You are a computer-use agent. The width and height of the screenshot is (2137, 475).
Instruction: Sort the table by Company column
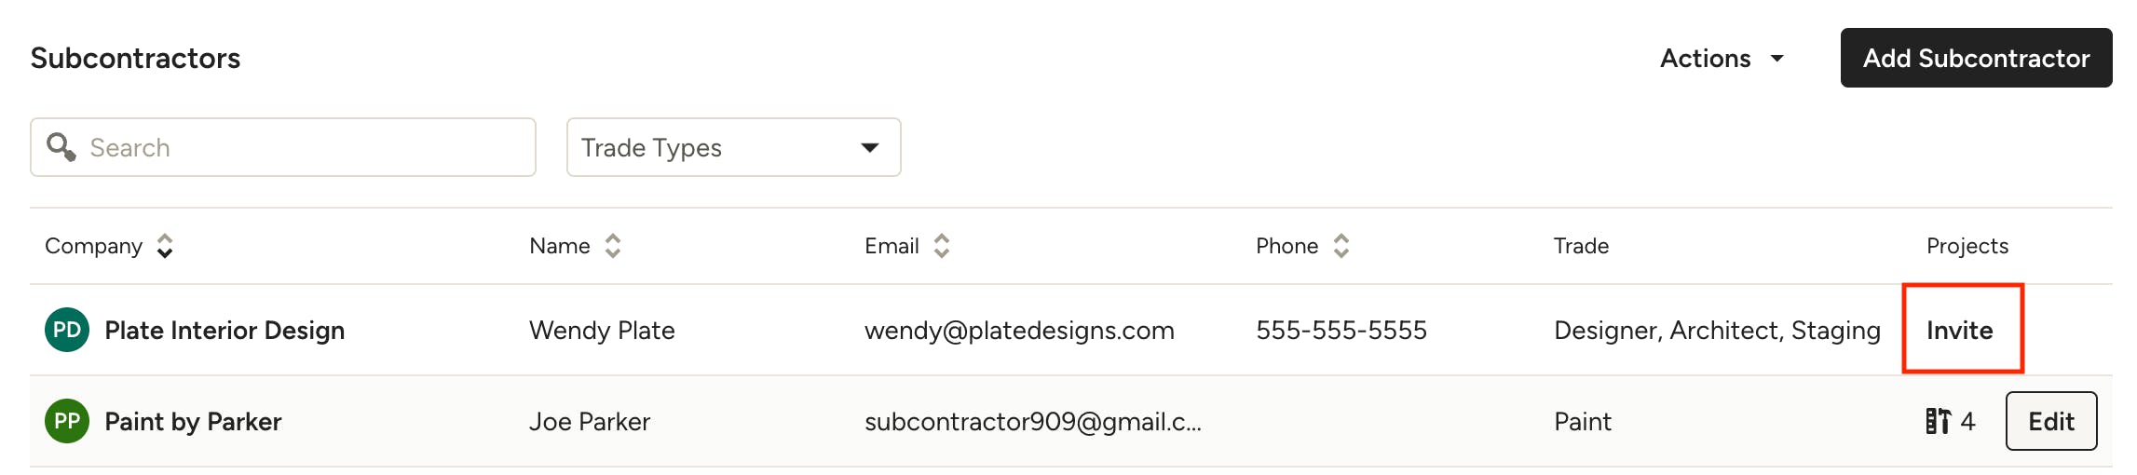165,246
